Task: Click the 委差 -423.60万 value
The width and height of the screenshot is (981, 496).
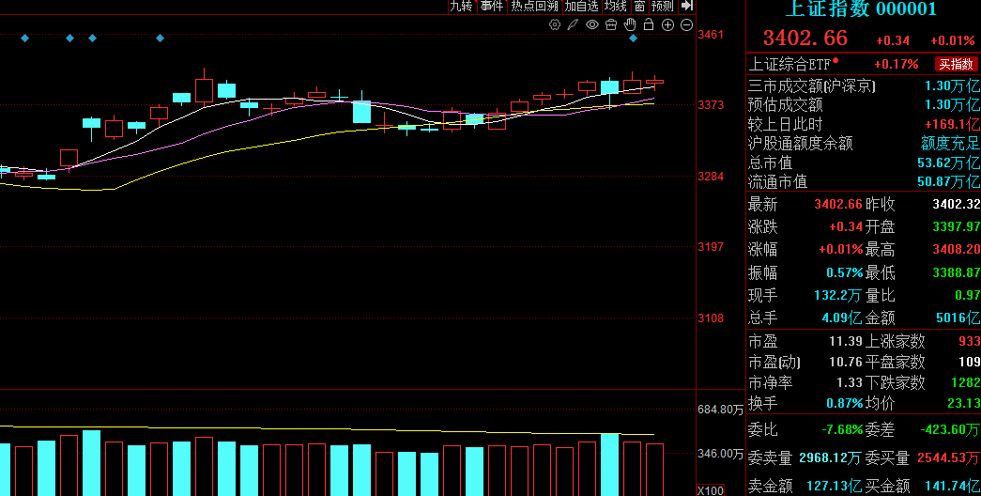Action: pyautogui.click(x=950, y=429)
